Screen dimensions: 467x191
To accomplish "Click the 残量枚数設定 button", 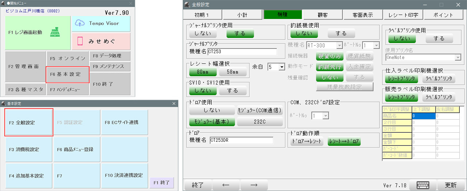I will click(x=345, y=87).
